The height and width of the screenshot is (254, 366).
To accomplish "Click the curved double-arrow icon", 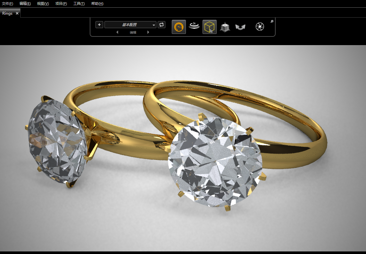I will click(x=240, y=27).
